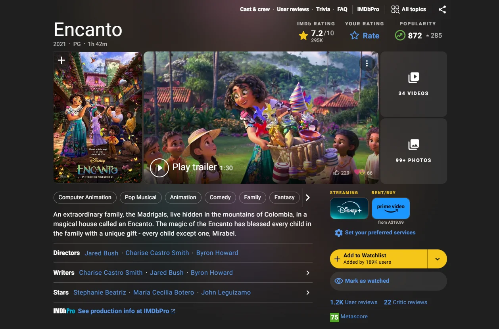
Task: Expand the Writers row chevron
Action: pyautogui.click(x=307, y=273)
